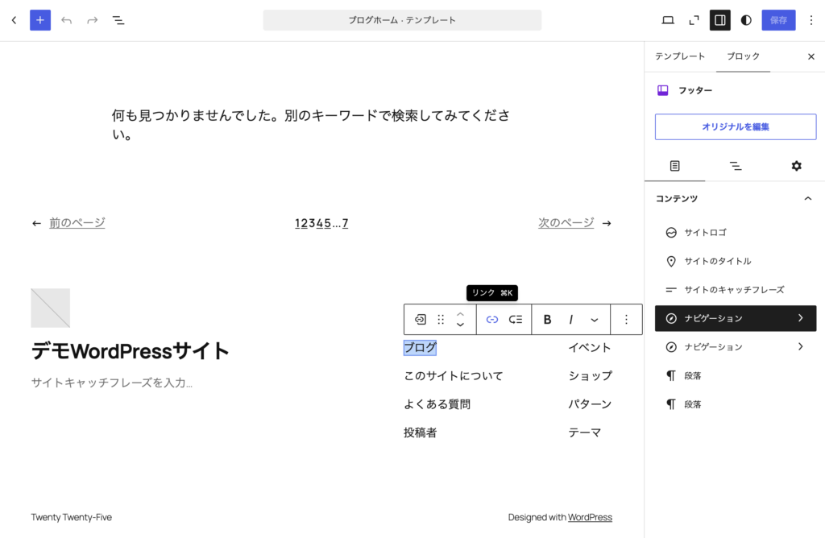Click the no-results message paragraph
The width and height of the screenshot is (825, 538).
(x=310, y=125)
